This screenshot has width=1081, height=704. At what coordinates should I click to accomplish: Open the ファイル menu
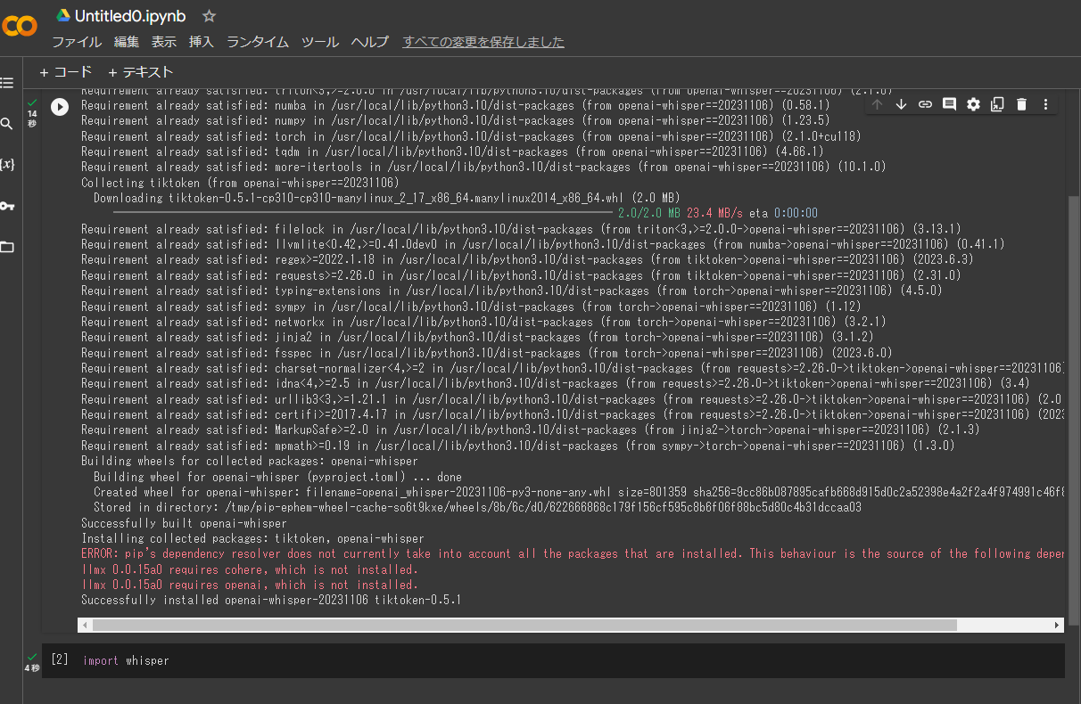coord(77,42)
